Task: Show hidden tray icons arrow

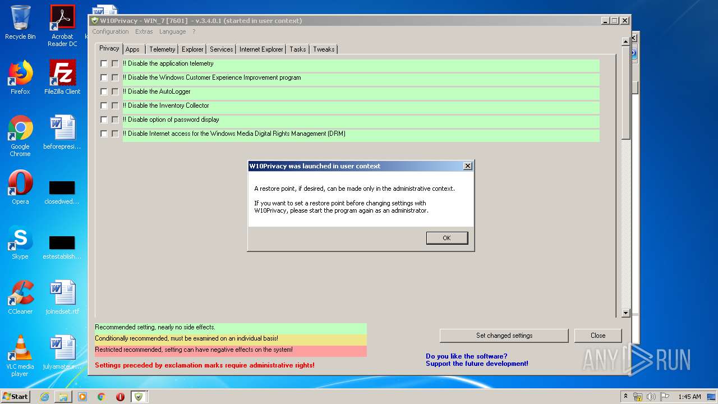Action: 625,397
